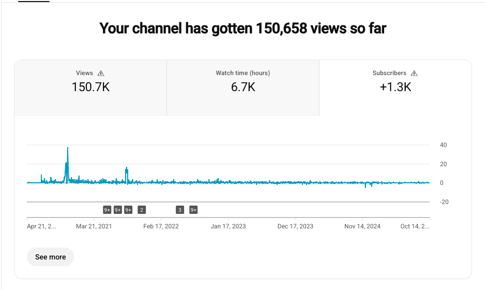Click the Mar 21, 2021 date label

click(94, 226)
